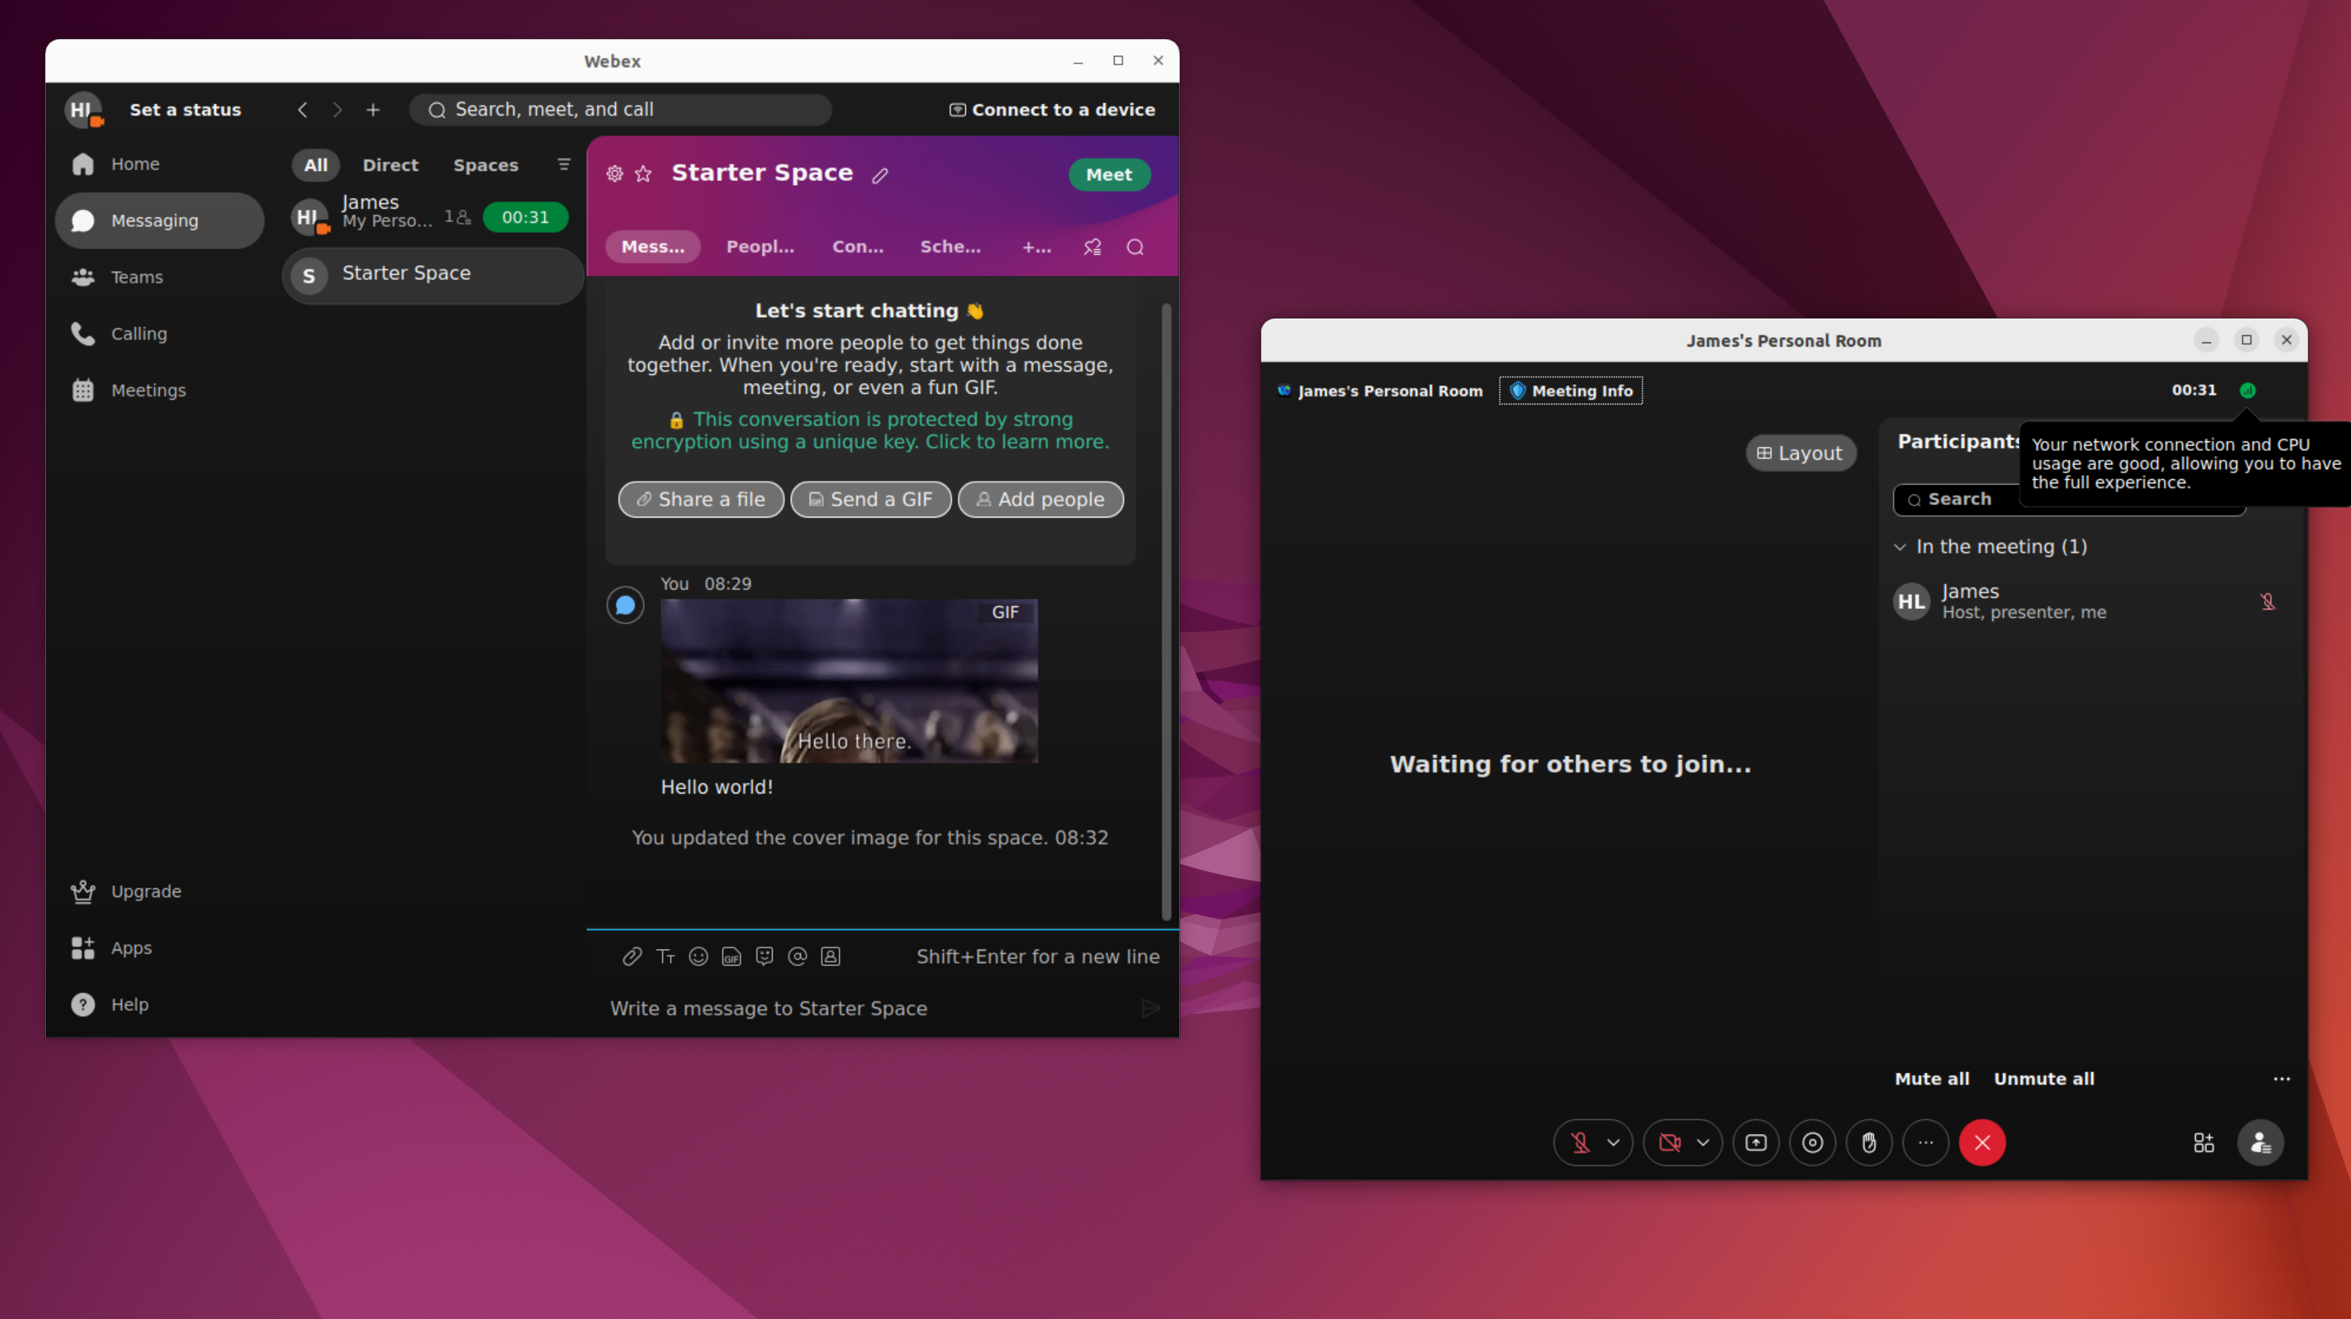Open the Content tab in Starter Space
This screenshot has width=2351, height=1319.
point(858,246)
